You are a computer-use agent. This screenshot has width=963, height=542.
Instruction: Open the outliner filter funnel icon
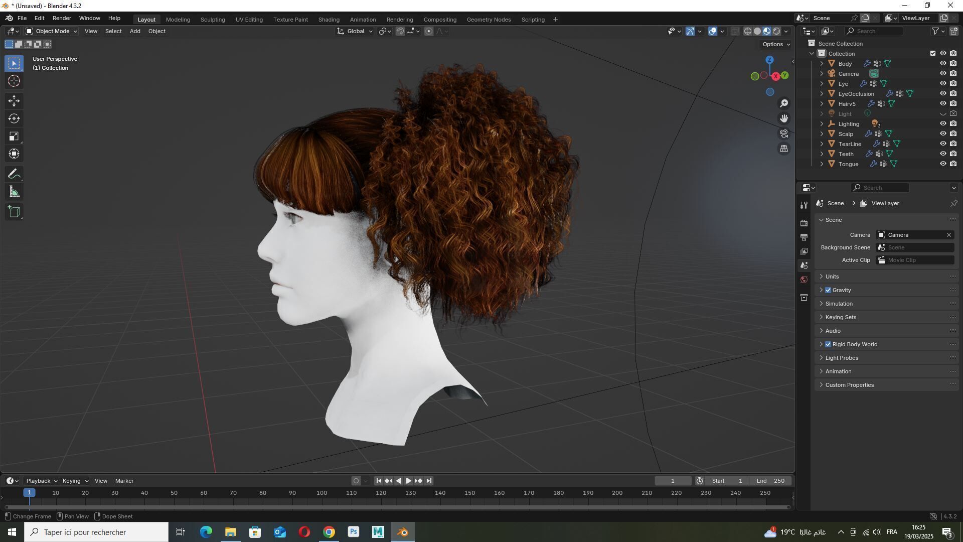pyautogui.click(x=935, y=31)
